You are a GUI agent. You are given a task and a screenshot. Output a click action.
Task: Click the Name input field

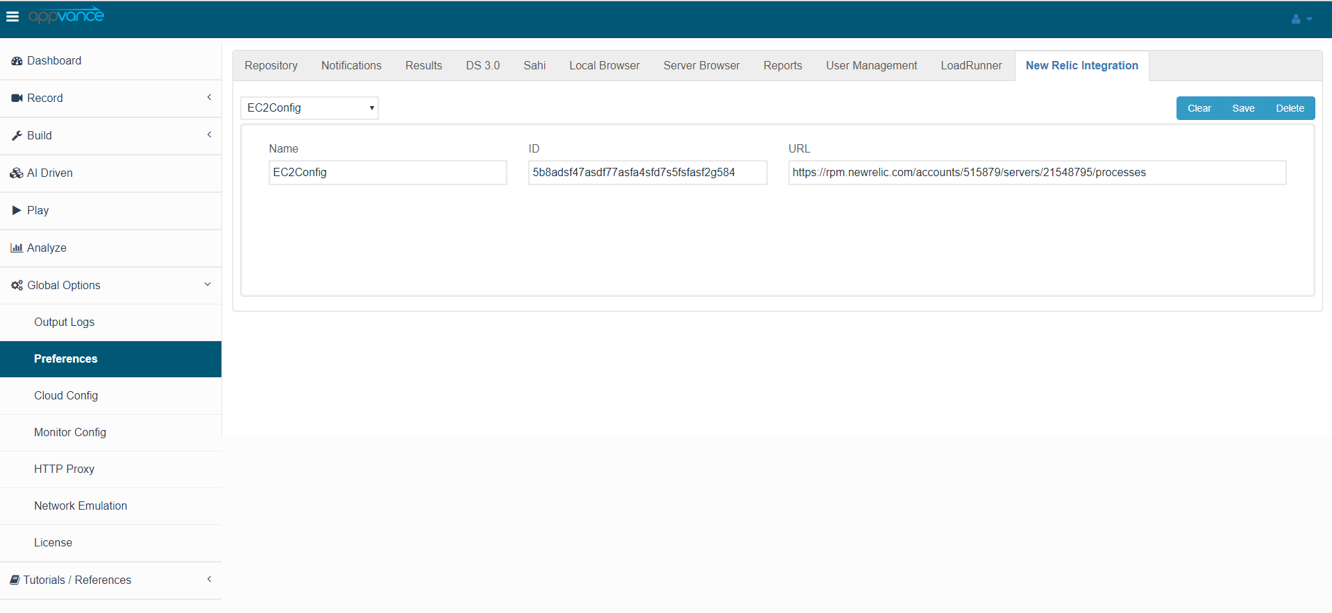tap(388, 173)
